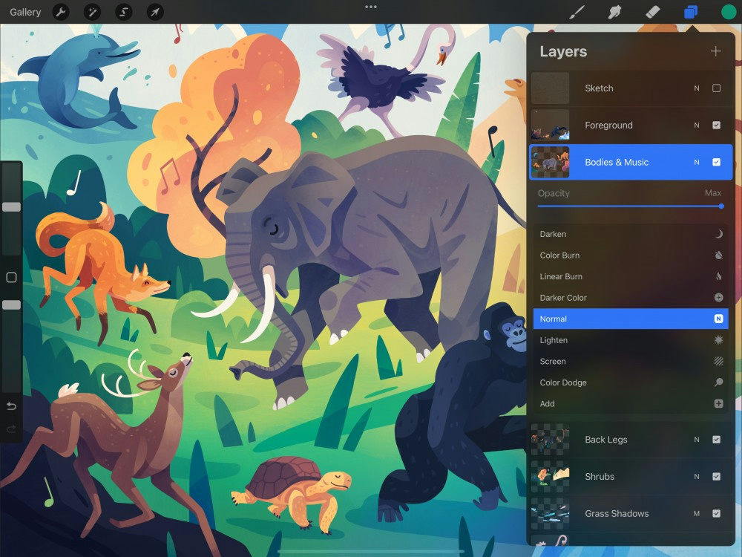Choose the Color Dodge blend mode
This screenshot has width=742, height=557.
click(x=630, y=382)
